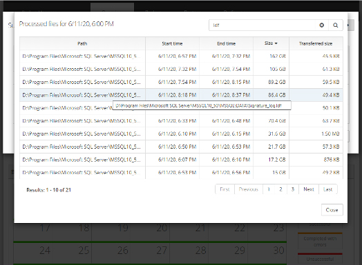This screenshot has width=362, height=265.
Task: Click the magnifier search icon
Action: [x=336, y=25]
